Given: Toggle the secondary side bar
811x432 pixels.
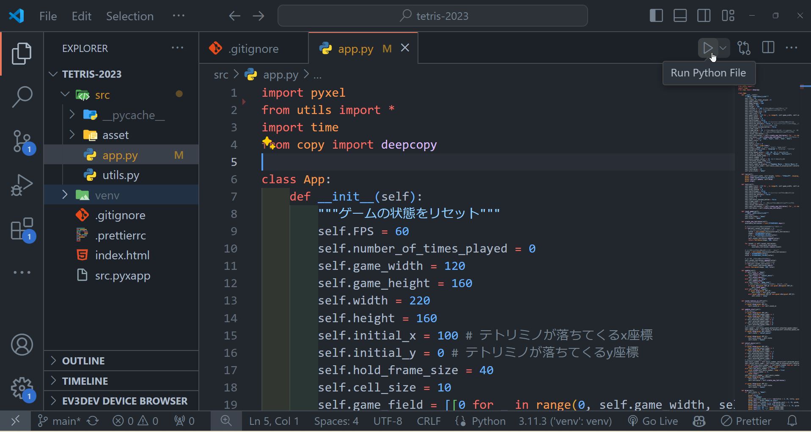Looking at the screenshot, I should (704, 16).
